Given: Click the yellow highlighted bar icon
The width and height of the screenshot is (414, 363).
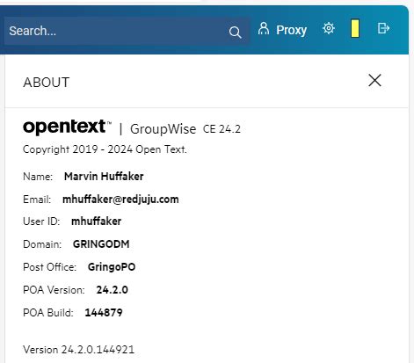Looking at the screenshot, I should (355, 28).
